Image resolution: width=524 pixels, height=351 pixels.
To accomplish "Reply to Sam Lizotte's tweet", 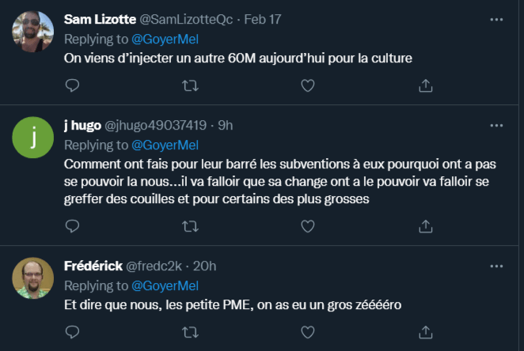I will (x=71, y=85).
